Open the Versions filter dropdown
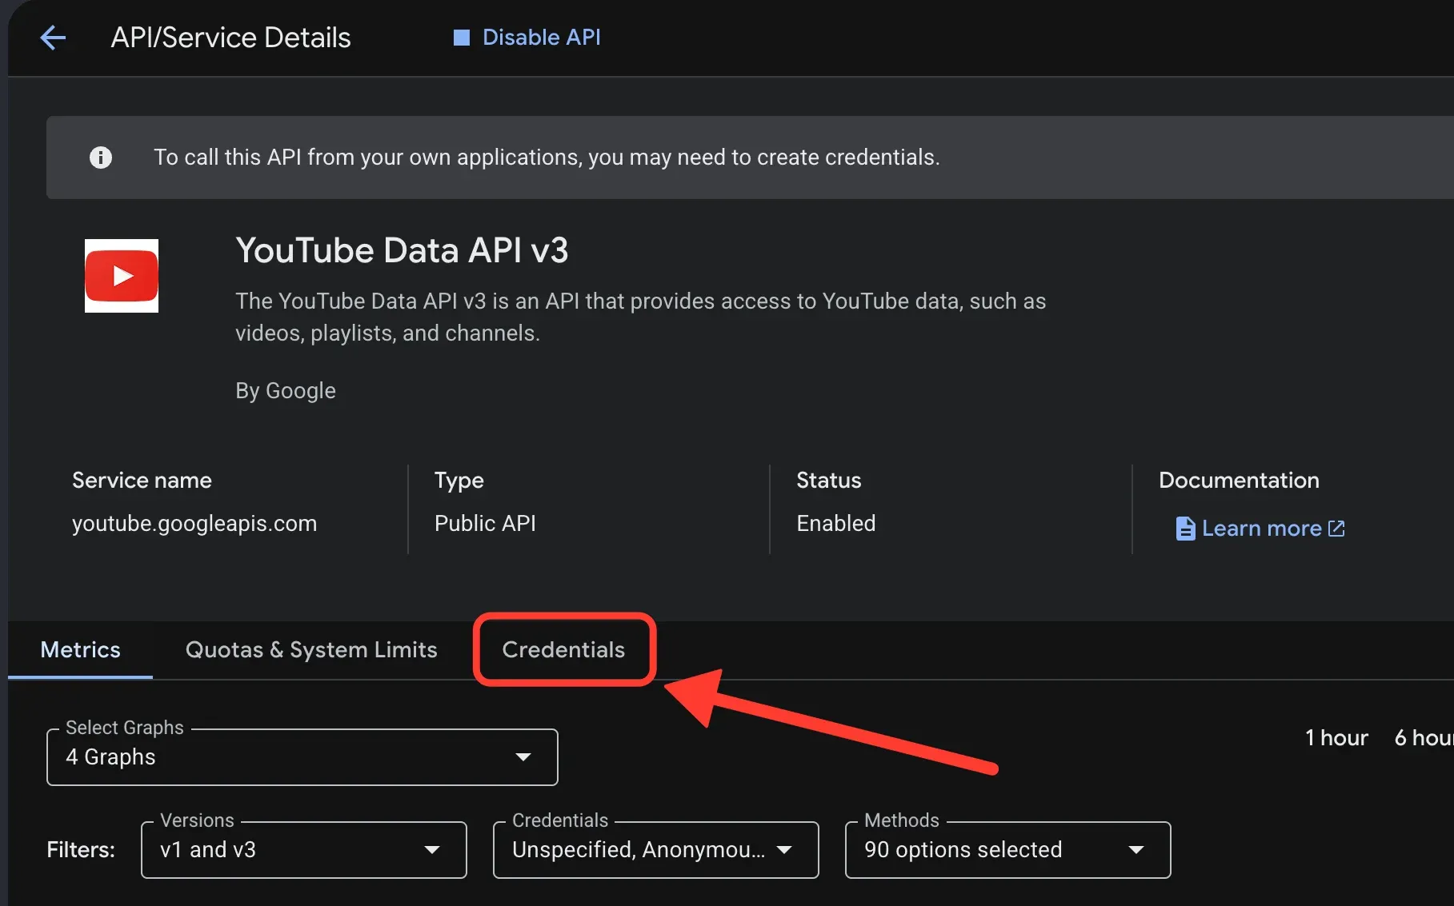 [304, 850]
